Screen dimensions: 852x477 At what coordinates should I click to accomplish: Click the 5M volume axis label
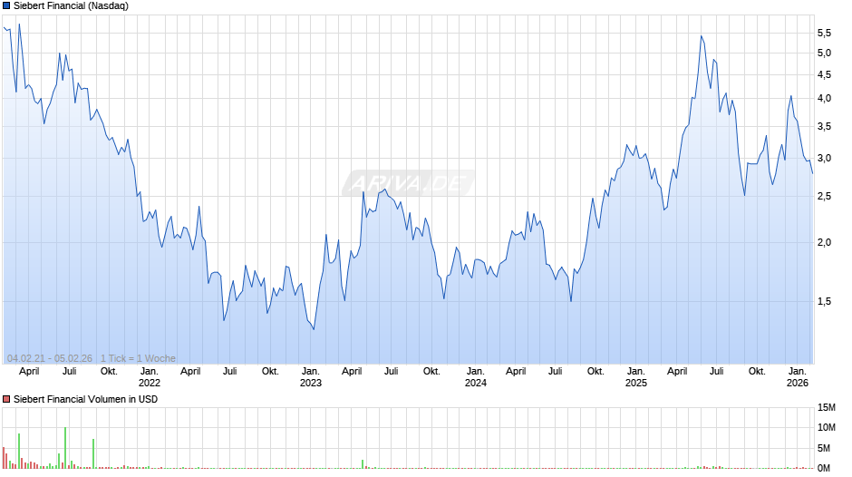[824, 448]
